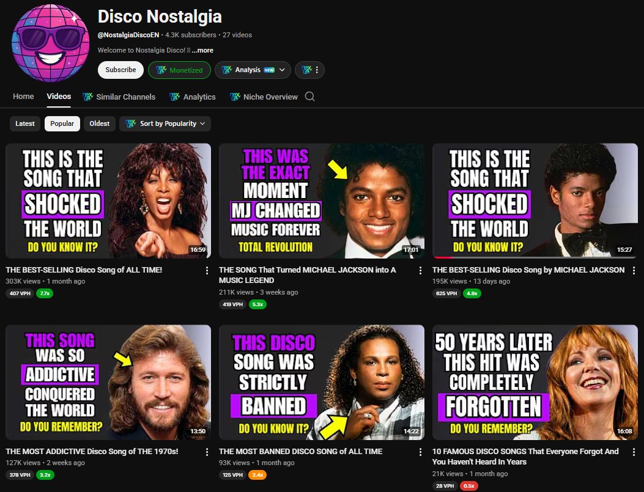Viewport: 644px width, 492px height.
Task: Click the 5.3x outlier badge
Action: [257, 304]
